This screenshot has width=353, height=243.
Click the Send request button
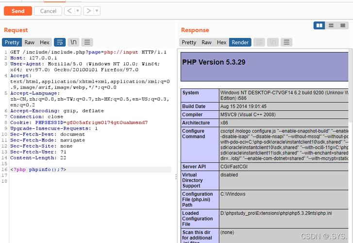[x=18, y=11]
